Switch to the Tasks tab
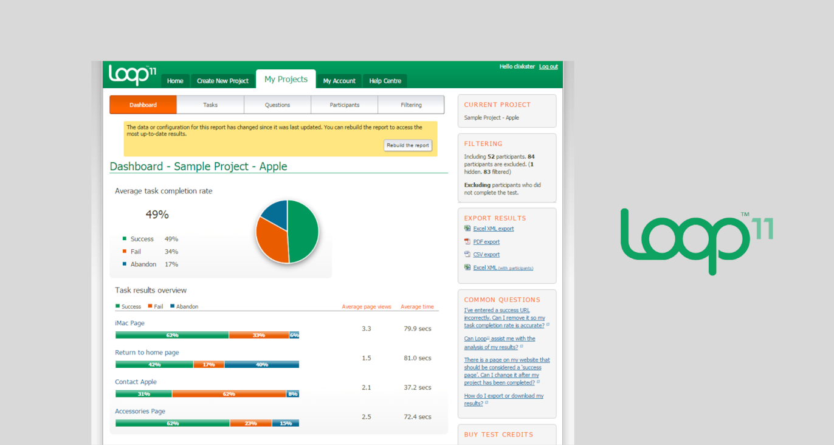The height and width of the screenshot is (445, 834). click(x=210, y=105)
